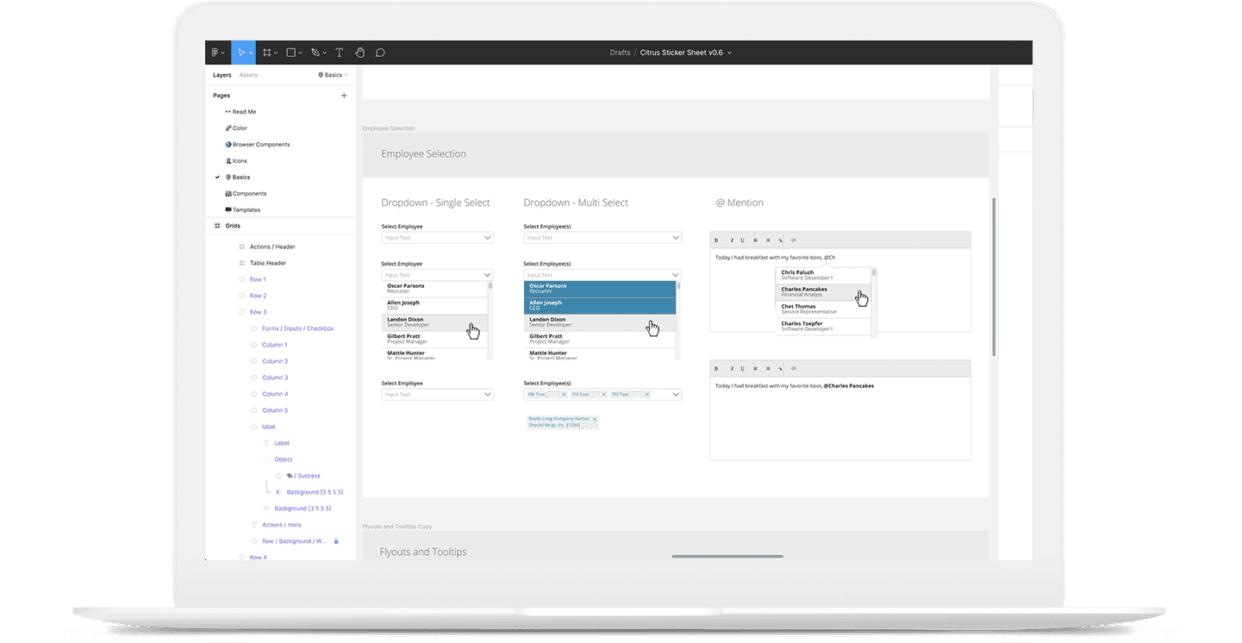Image resolution: width=1242 pixels, height=643 pixels.
Task: Remove the Really Long Company Names pill
Action: click(595, 419)
